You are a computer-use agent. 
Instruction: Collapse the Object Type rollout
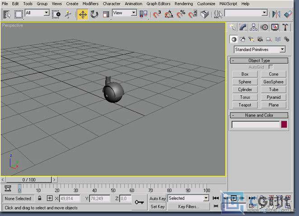[259, 61]
